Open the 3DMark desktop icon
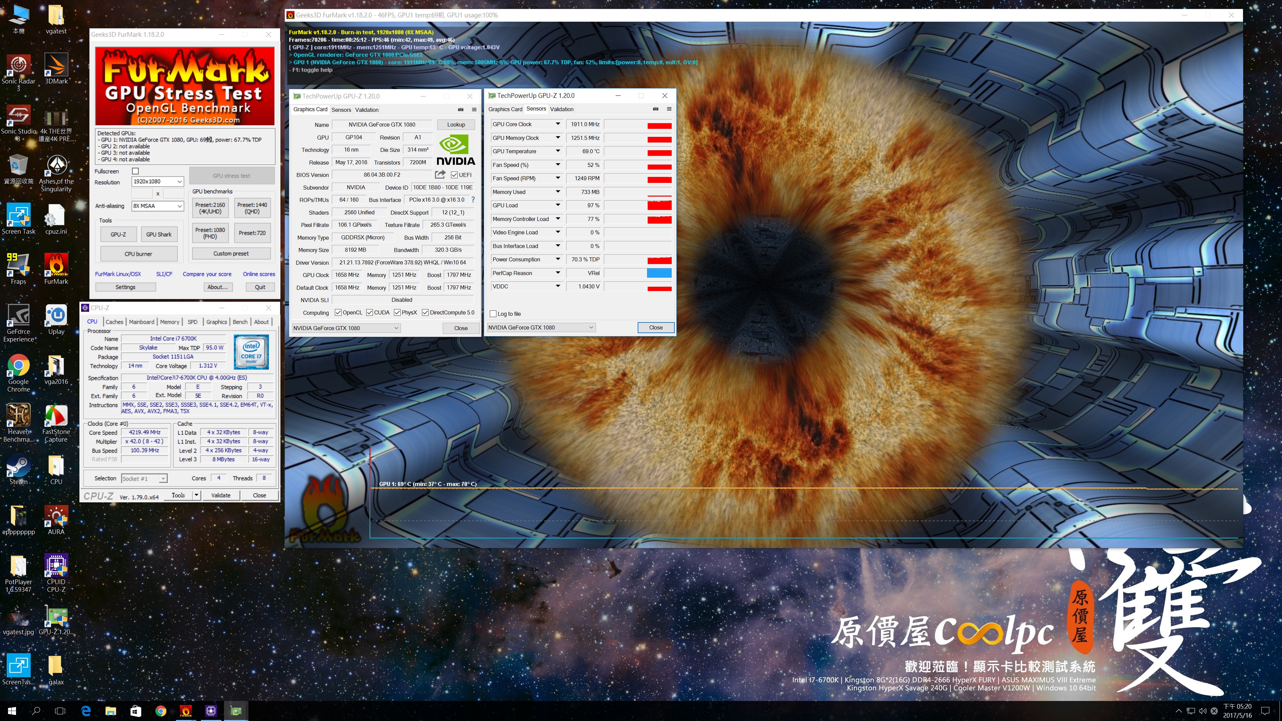Screen dimensions: 1282x721 pyautogui.click(x=56, y=69)
